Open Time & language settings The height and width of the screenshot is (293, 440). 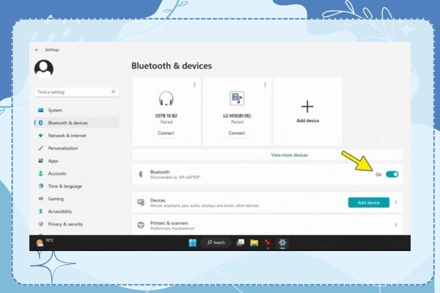(x=77, y=186)
